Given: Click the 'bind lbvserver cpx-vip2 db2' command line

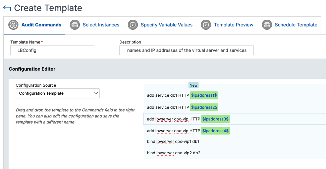Looking at the screenshot, I should pos(174,153).
